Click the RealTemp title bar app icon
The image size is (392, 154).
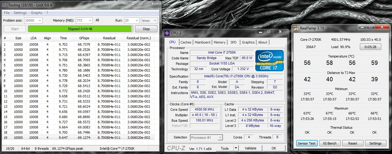coord(296,28)
